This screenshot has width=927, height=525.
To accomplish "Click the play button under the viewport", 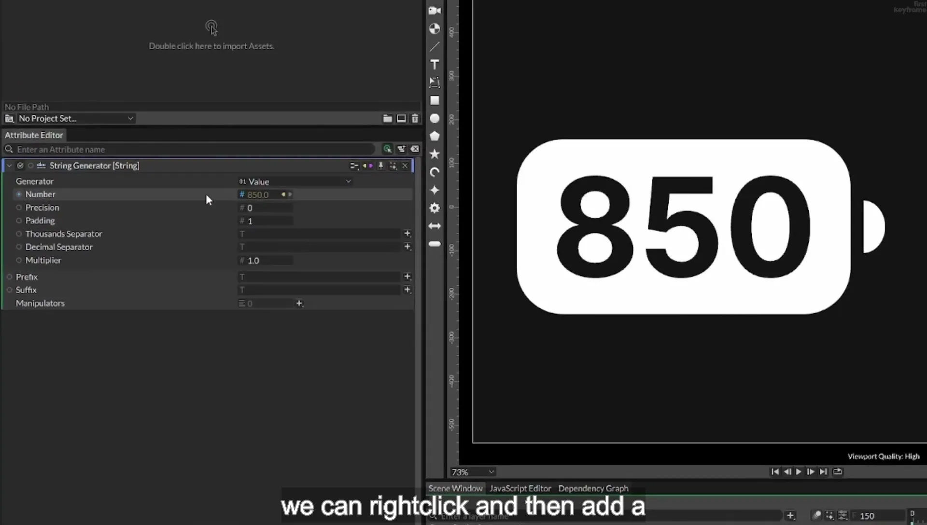I will (799, 472).
